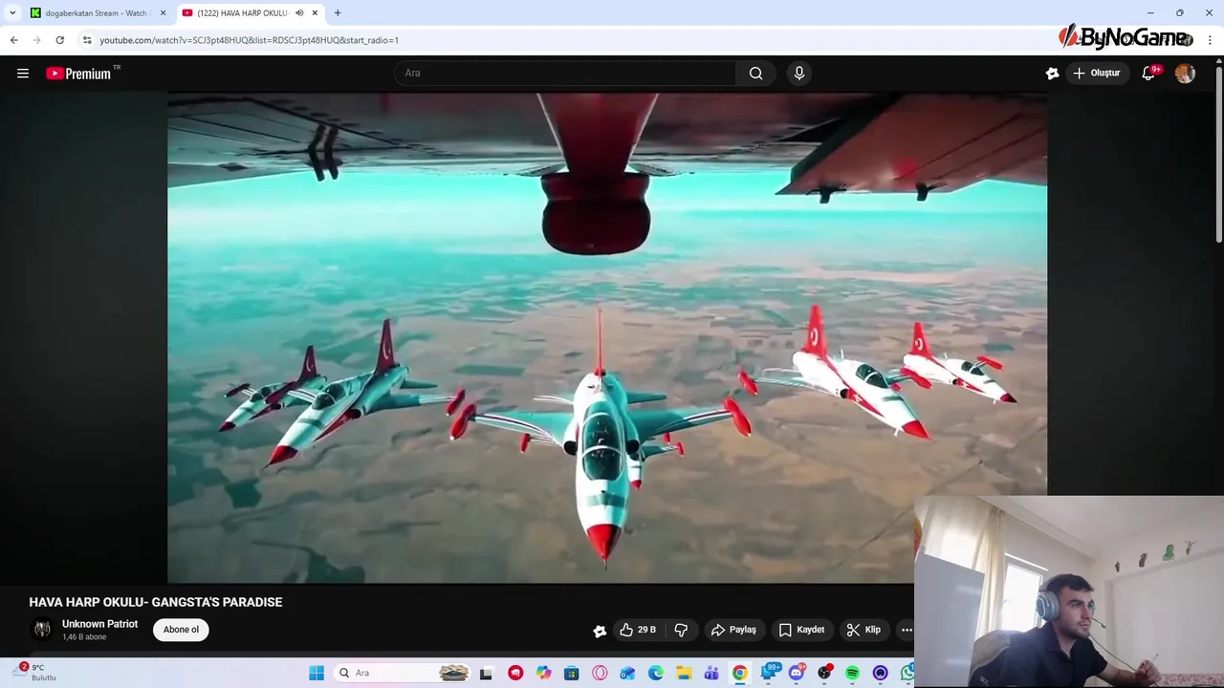1224x688 pixels.
Task: Open Spotify from the taskbar
Action: click(852, 673)
